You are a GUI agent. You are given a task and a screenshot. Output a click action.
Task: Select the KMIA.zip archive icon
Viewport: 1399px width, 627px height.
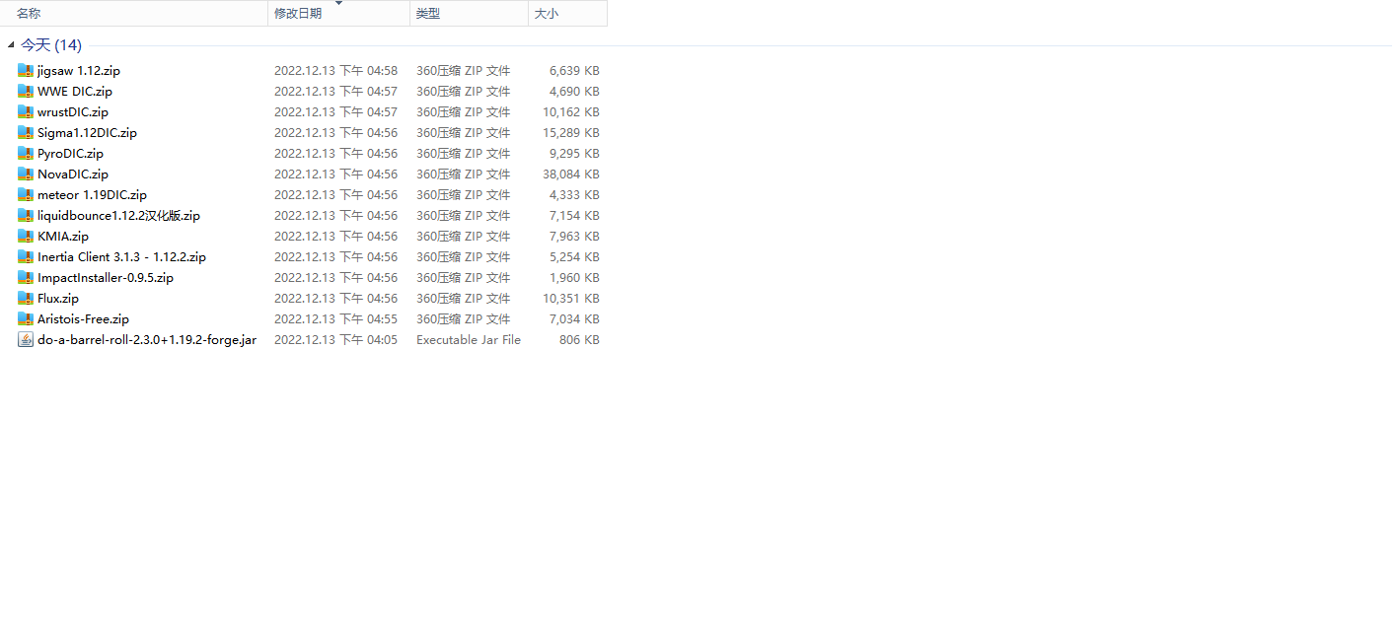[x=26, y=237]
